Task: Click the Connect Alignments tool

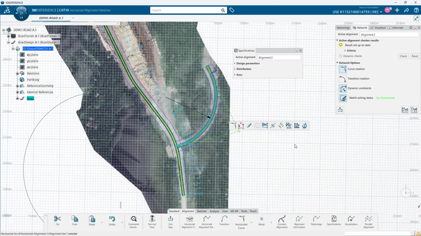Action: (282, 219)
